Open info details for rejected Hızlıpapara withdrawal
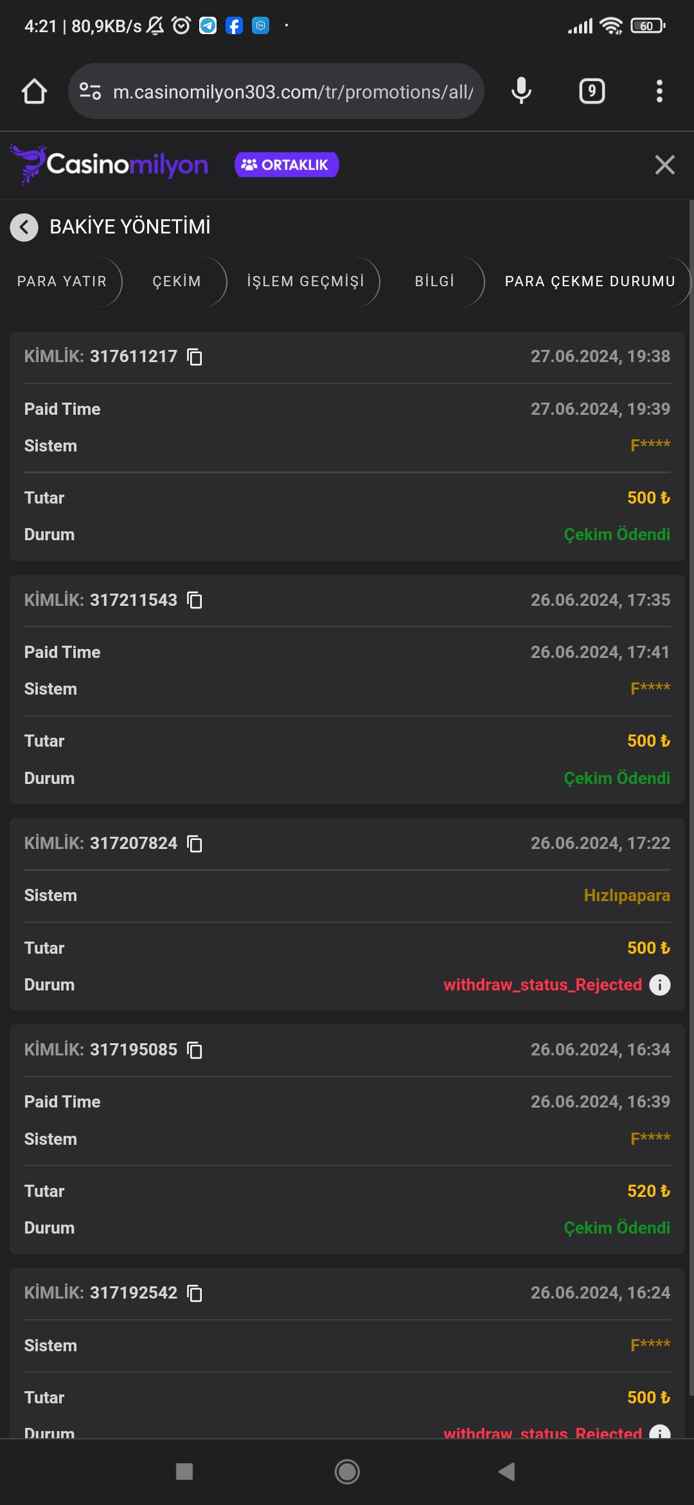The image size is (694, 1505). pyautogui.click(x=659, y=984)
